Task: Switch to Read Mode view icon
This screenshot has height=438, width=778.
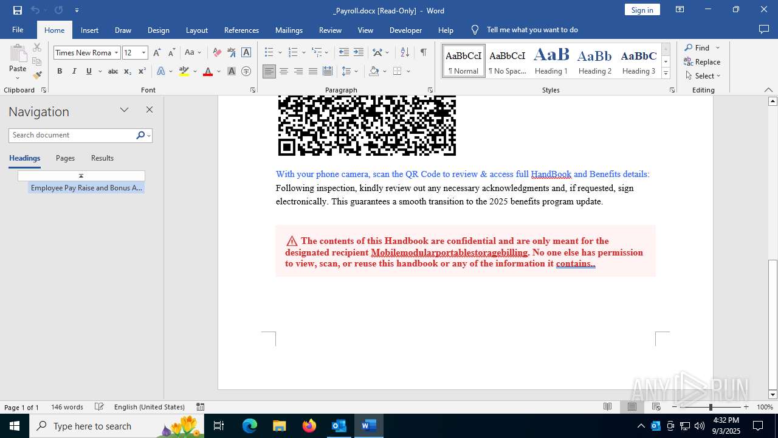Action: [607, 407]
